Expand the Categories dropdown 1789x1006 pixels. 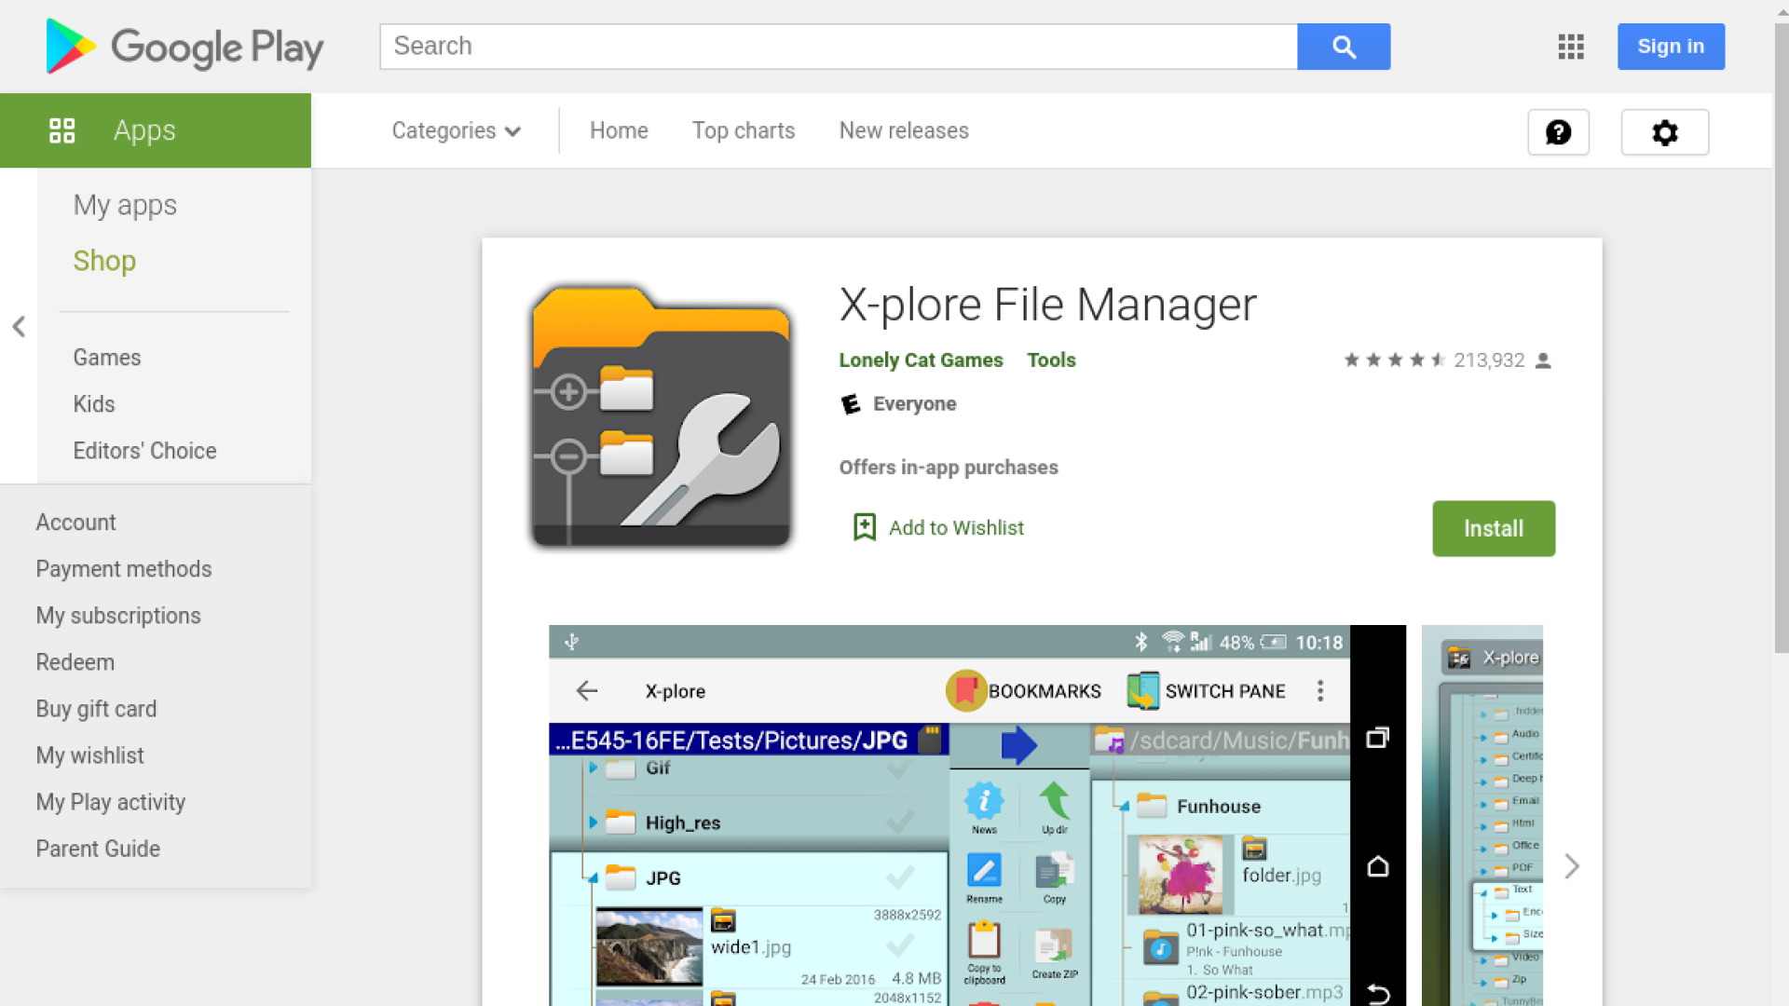click(456, 130)
